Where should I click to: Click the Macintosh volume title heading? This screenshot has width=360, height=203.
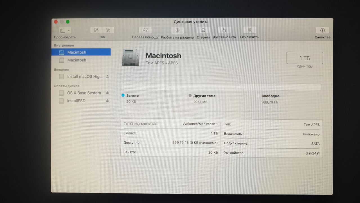click(163, 56)
